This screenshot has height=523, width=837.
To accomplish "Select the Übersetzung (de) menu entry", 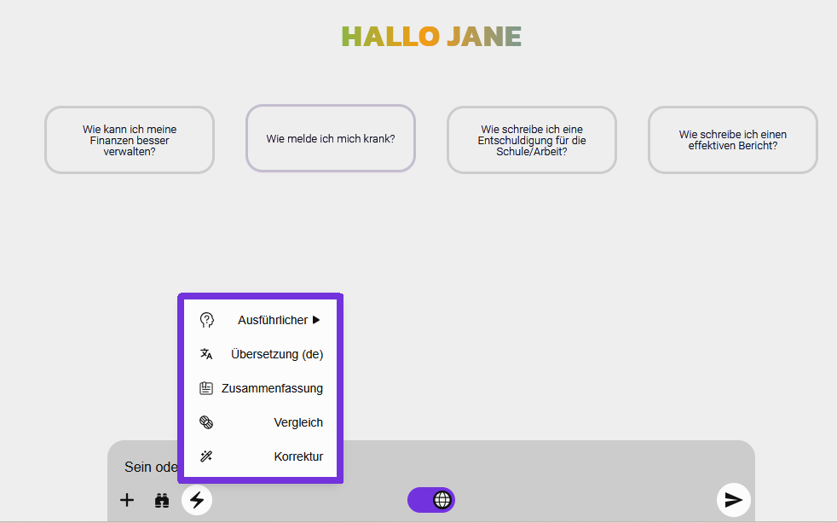I will pos(276,354).
